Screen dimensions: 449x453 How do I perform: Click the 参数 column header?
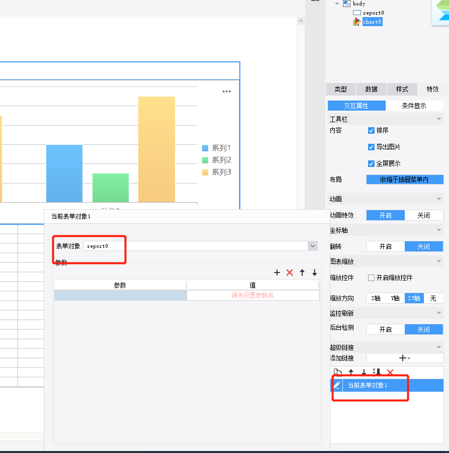click(120, 285)
